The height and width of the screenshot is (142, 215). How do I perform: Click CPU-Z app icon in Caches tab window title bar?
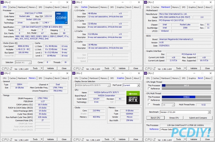pos(74,2)
